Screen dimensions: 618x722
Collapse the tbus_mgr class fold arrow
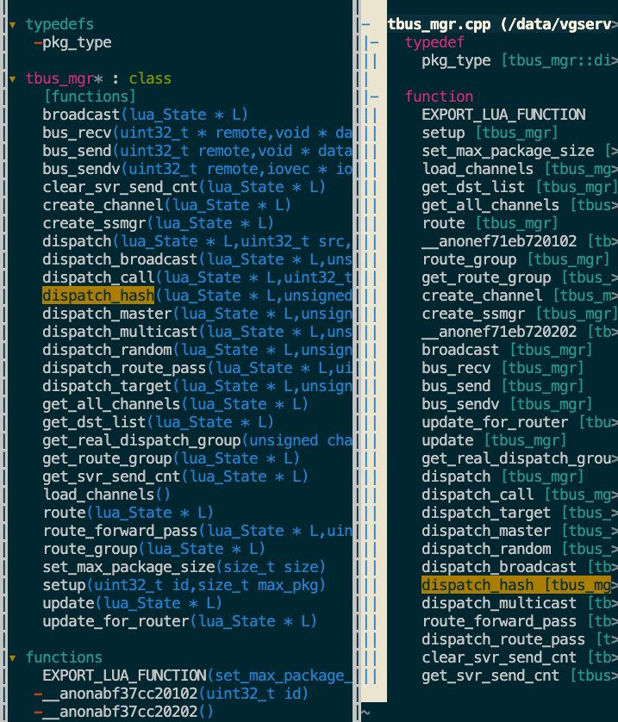pos(12,79)
